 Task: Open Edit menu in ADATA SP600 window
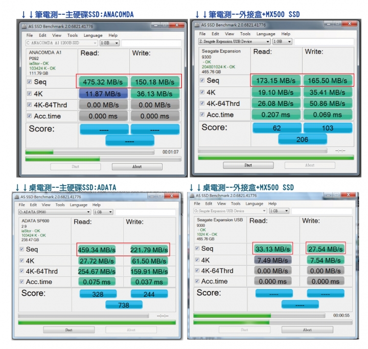tap(33, 205)
